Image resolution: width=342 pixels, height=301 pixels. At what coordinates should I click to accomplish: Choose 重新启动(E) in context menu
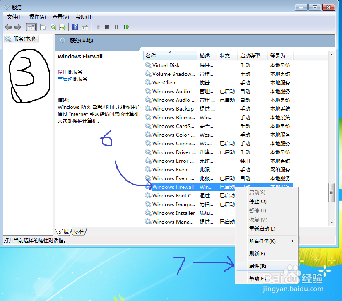(267, 229)
